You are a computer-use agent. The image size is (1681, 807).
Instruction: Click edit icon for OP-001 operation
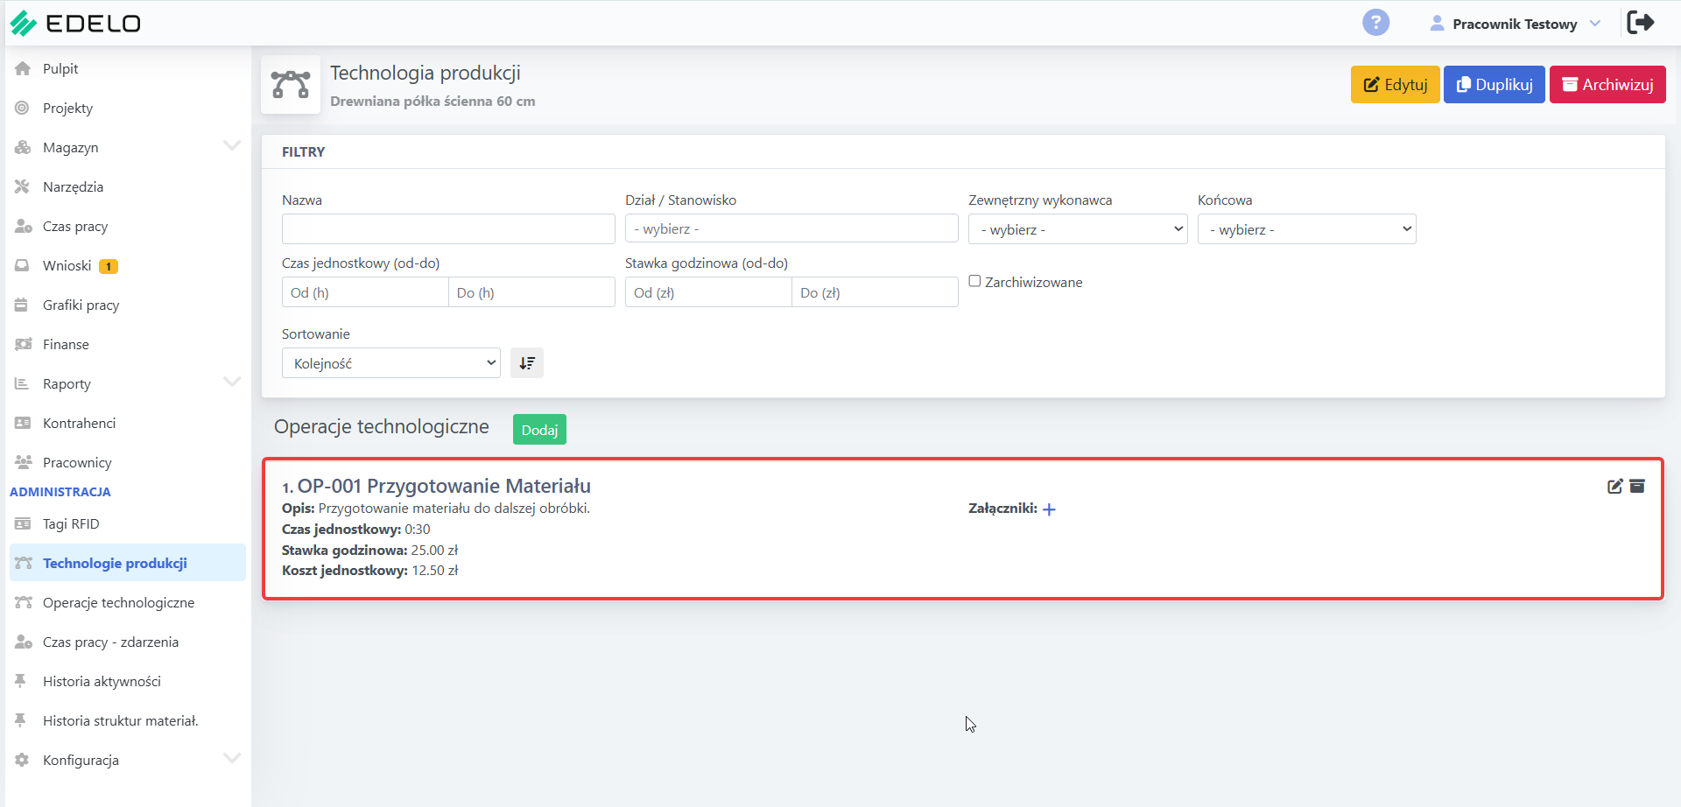coord(1615,487)
